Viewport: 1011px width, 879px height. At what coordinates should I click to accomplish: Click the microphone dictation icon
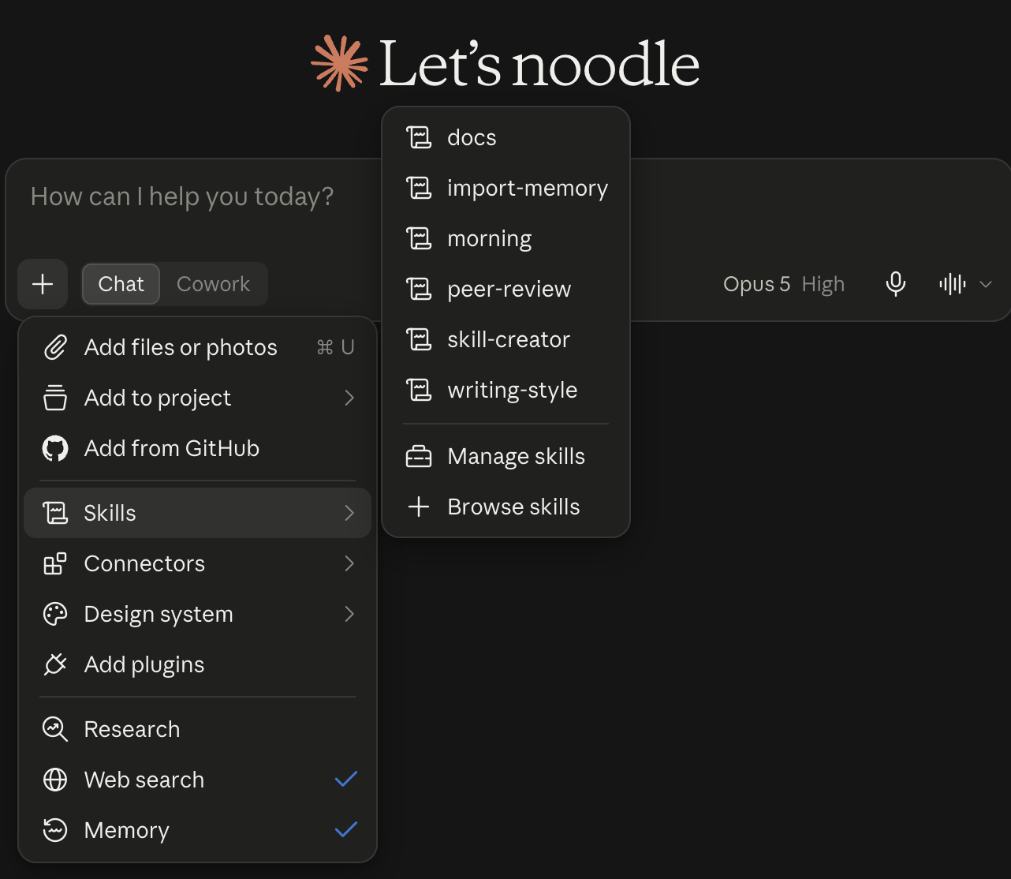(x=895, y=284)
